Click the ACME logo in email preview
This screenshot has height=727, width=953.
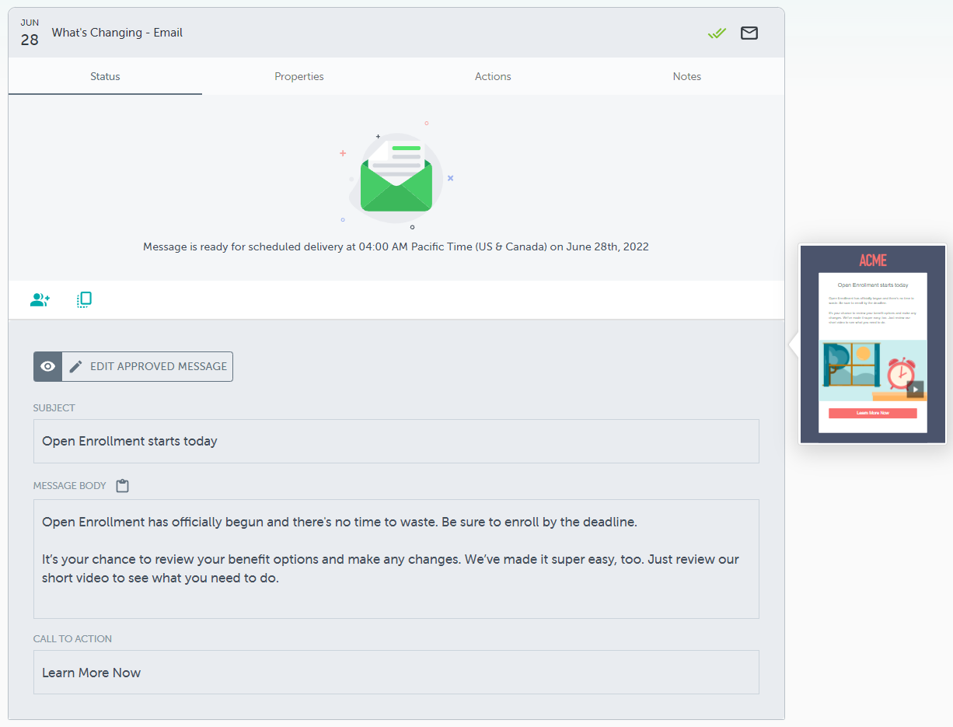[x=872, y=260]
